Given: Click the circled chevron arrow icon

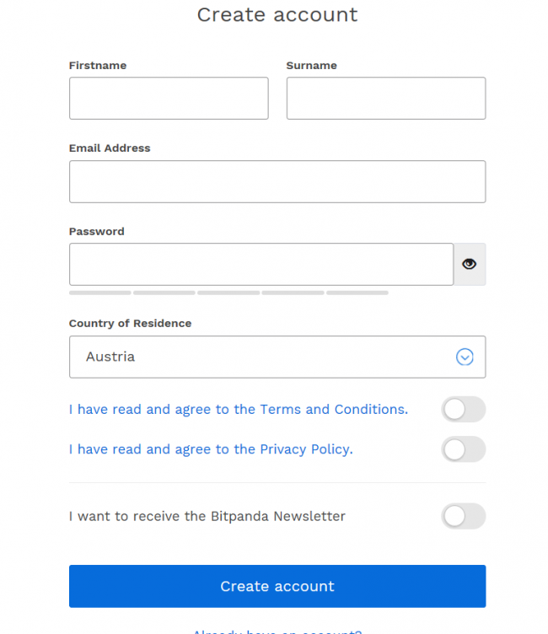Looking at the screenshot, I should click(x=465, y=357).
